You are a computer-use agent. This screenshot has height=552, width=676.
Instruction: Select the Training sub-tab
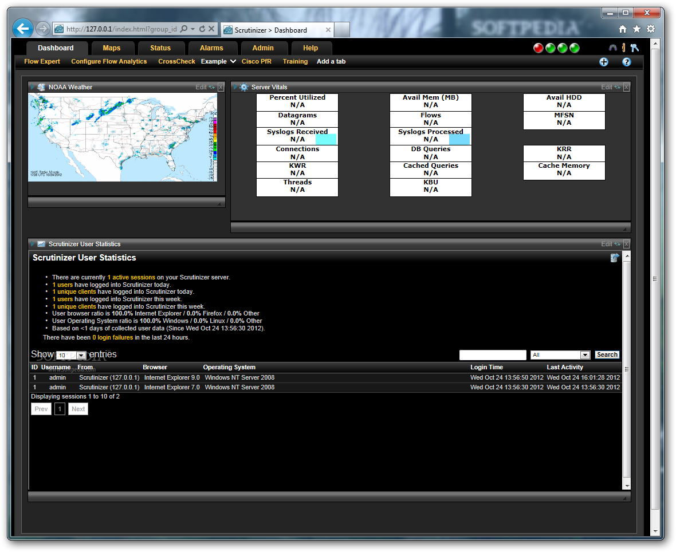click(295, 62)
